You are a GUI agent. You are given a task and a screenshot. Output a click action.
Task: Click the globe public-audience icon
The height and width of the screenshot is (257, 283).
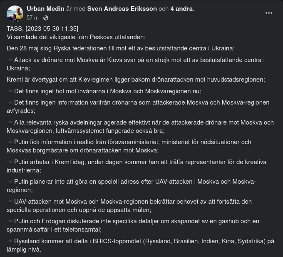click(x=46, y=18)
